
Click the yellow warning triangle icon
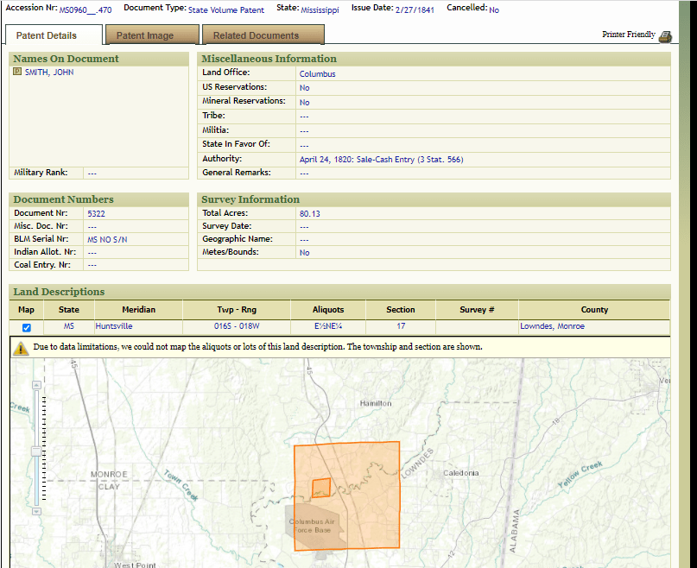pyautogui.click(x=21, y=348)
